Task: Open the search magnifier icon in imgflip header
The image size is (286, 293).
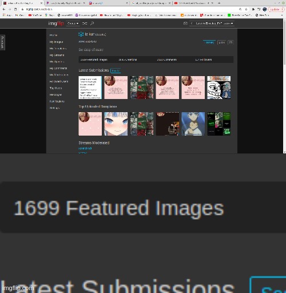Action: point(92,23)
